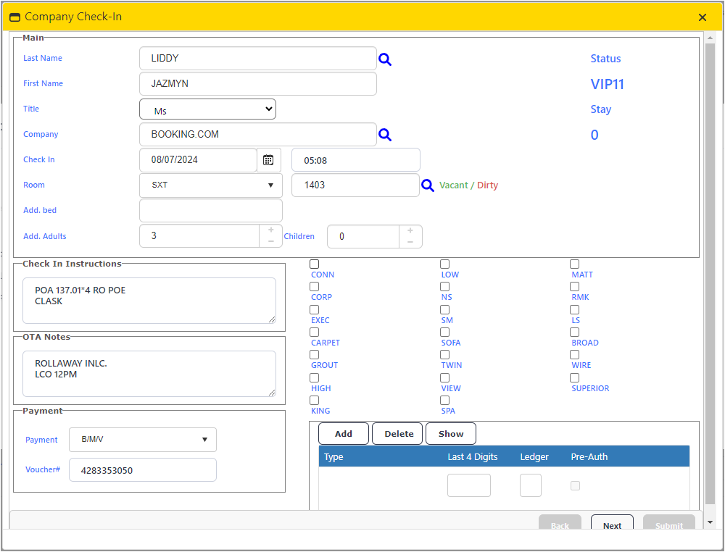The width and height of the screenshot is (725, 552).
Task: Check the GROUT option
Action: 315,355
